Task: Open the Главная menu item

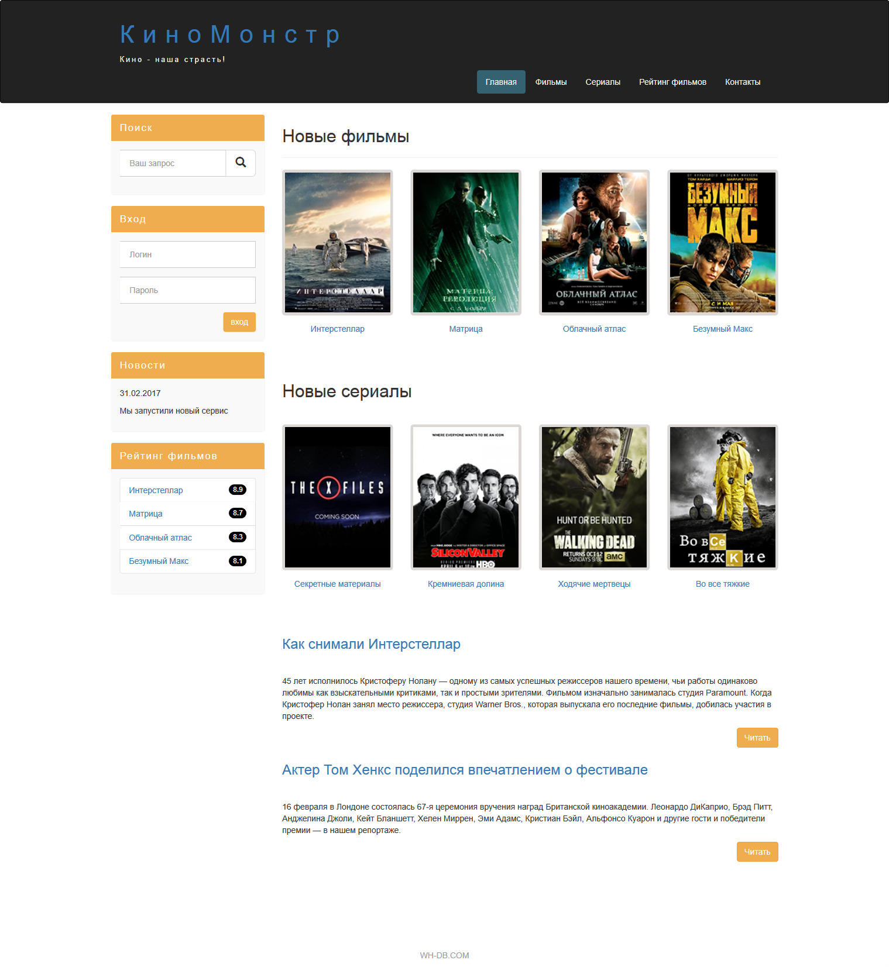Action: point(501,82)
